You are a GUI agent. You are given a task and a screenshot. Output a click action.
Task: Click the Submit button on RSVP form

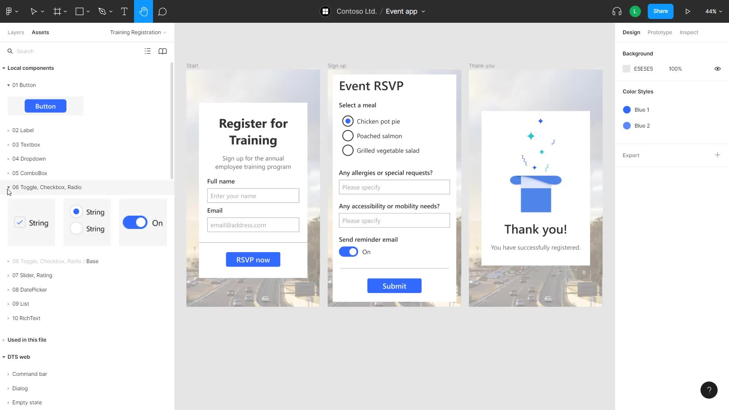(394, 286)
